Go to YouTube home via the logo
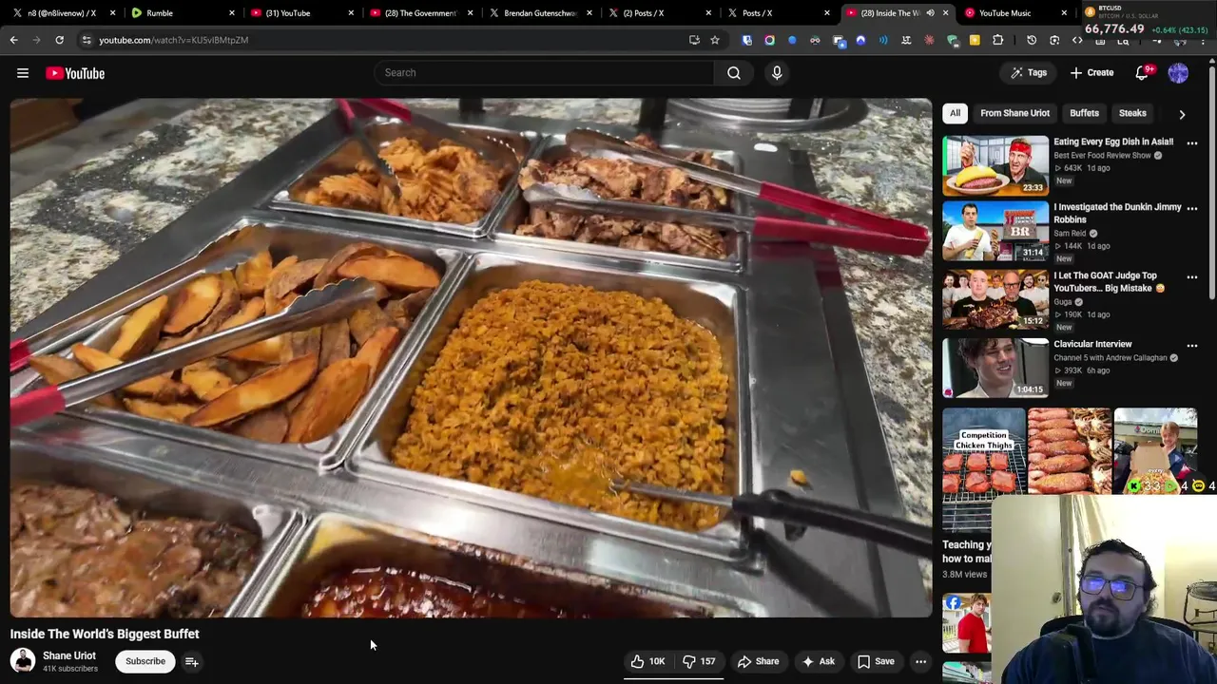 point(75,73)
